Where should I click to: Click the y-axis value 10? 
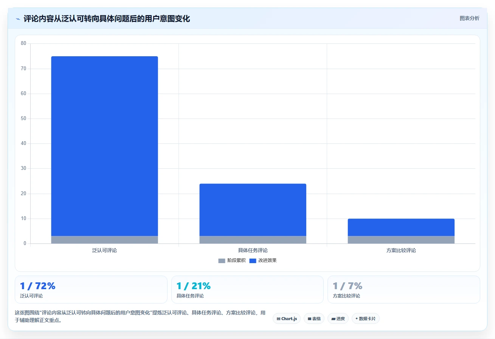(x=23, y=219)
